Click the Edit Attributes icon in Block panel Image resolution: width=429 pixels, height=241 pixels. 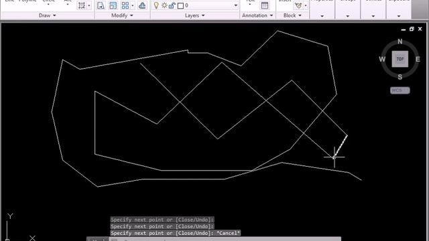298,5
